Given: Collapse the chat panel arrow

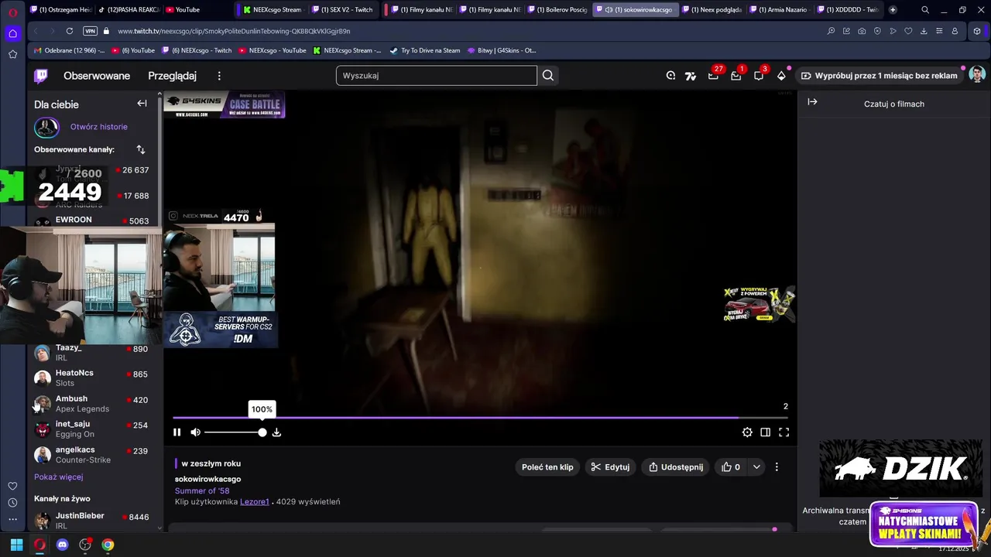Looking at the screenshot, I should (x=812, y=102).
